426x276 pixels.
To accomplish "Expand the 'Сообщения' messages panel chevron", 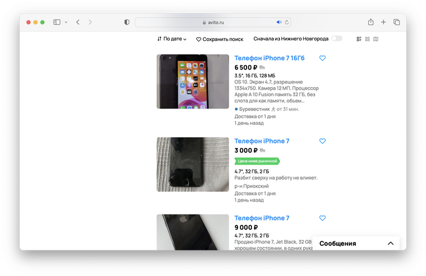I will click(391, 243).
